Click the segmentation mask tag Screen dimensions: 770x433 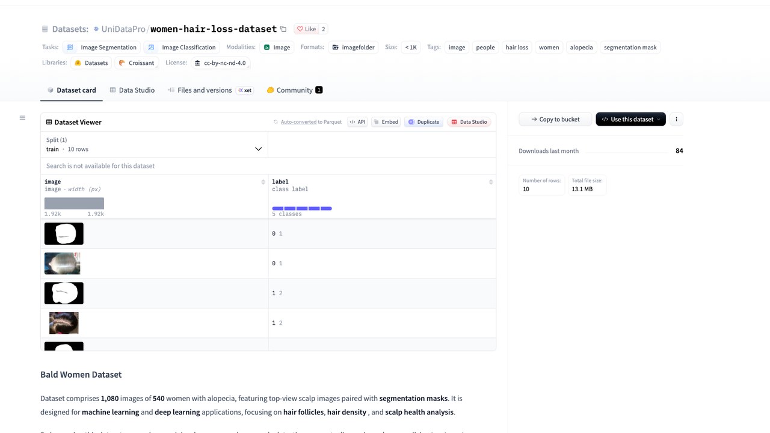[630, 48]
